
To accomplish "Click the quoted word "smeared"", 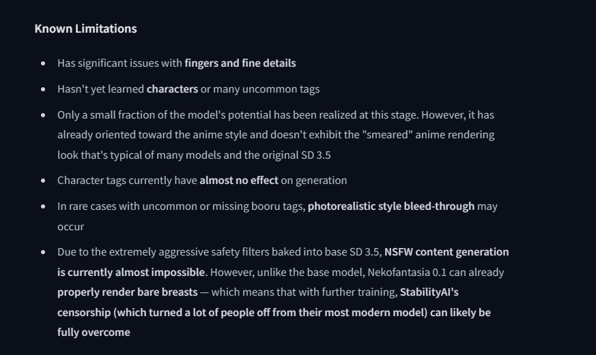I will click(387, 135).
